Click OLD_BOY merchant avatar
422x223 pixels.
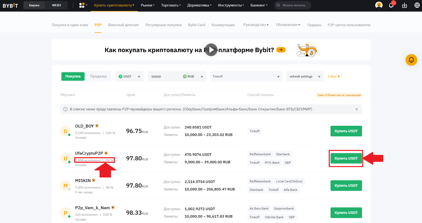coord(65,131)
